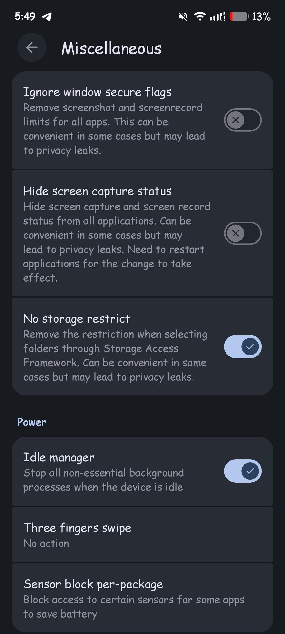This screenshot has width=285, height=634.
Task: Tap Ignore window secure flags title
Action: [x=97, y=92]
